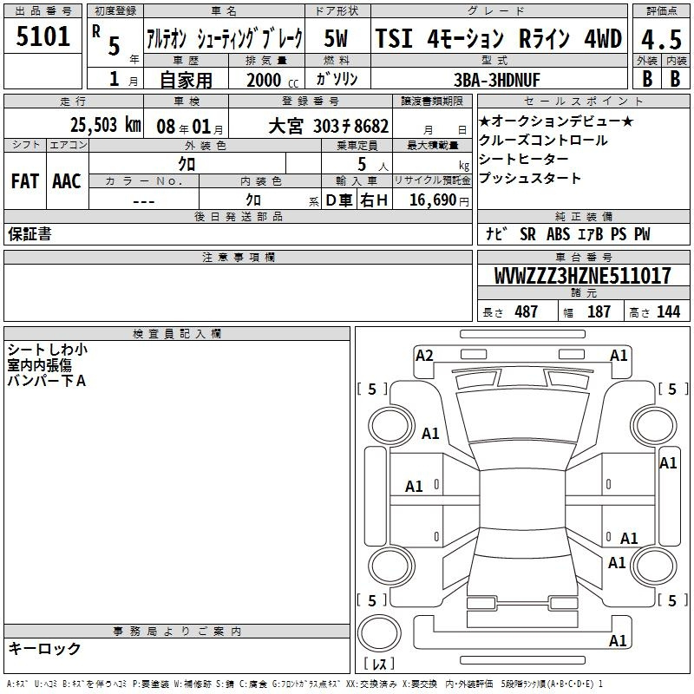Click the キーロック office notice text
Image resolution: width=694 pixels, height=694 pixels.
[x=44, y=649]
